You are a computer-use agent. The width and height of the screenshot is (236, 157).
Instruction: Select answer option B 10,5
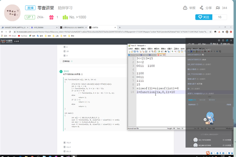[64, 147]
